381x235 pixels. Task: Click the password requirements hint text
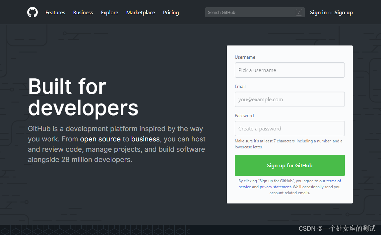coord(288,144)
